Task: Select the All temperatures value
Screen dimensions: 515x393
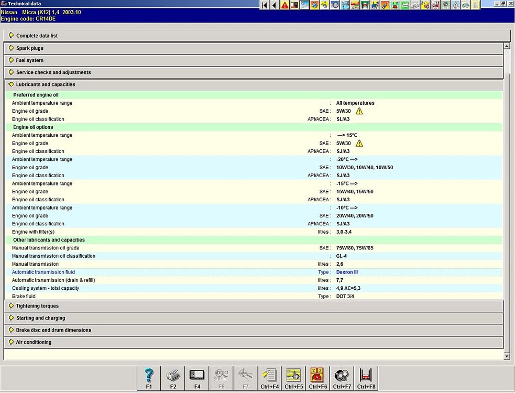Action: (x=355, y=103)
